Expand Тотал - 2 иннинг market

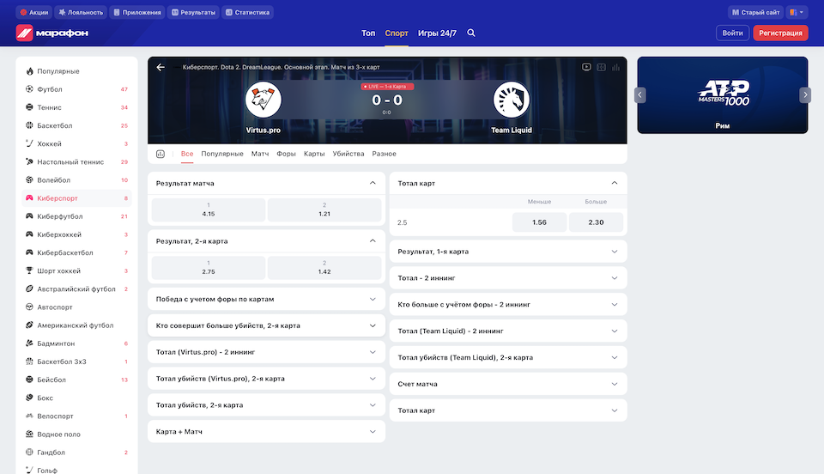508,278
